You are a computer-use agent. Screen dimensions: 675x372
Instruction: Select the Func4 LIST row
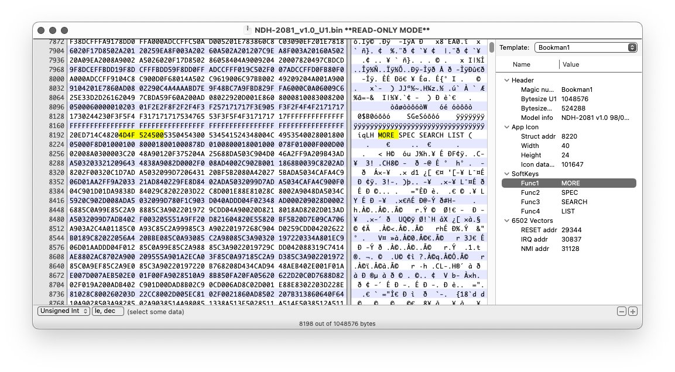[x=568, y=212]
